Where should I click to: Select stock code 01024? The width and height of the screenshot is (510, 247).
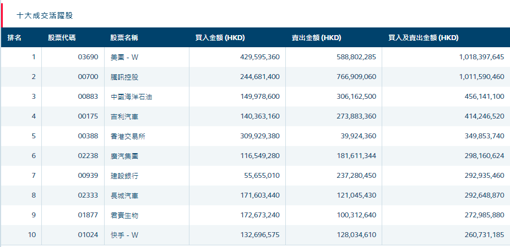(x=88, y=235)
